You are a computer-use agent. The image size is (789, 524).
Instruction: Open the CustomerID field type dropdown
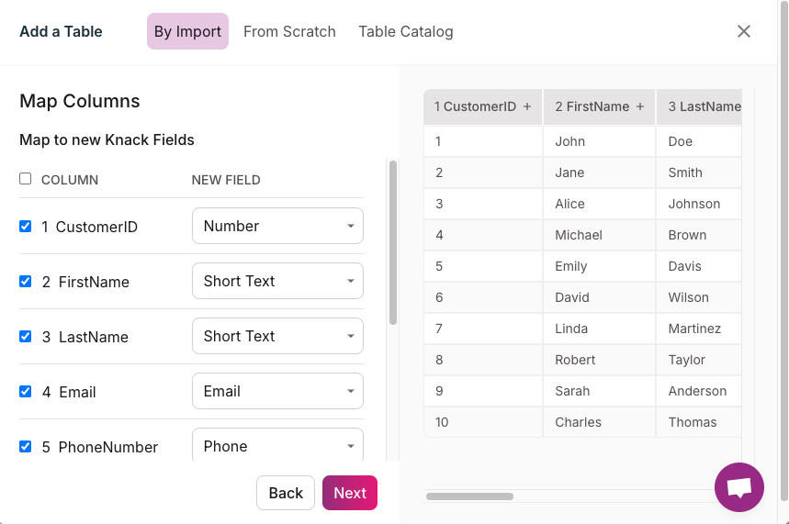click(x=277, y=226)
